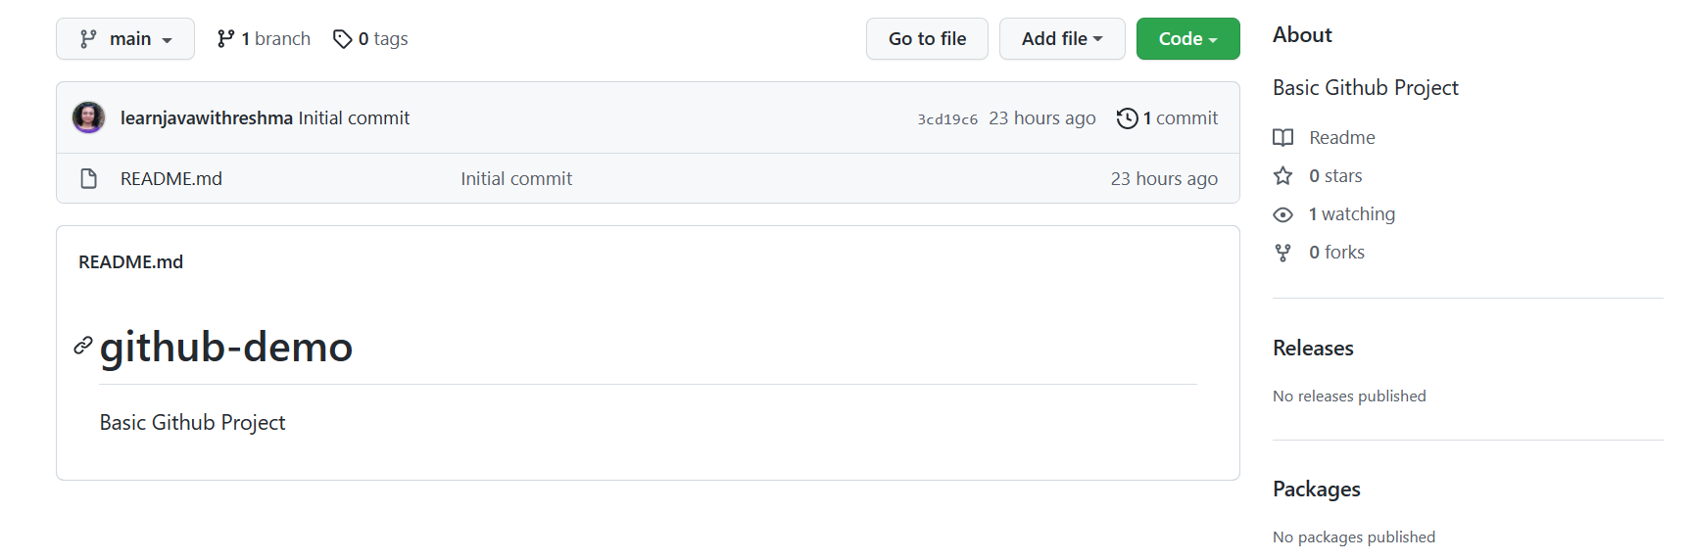Click the 3cd19c6 commit hash

point(946,118)
